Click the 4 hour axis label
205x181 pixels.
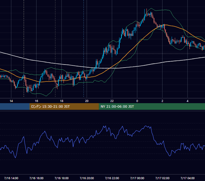click(188, 101)
